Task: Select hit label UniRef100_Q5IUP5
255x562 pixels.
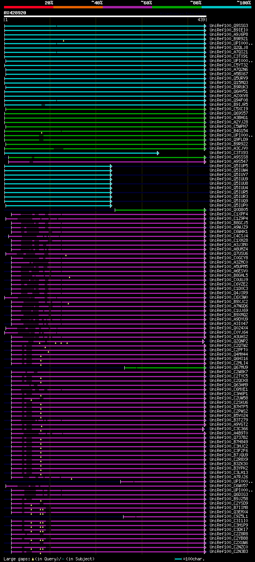Action: click(229, 166)
